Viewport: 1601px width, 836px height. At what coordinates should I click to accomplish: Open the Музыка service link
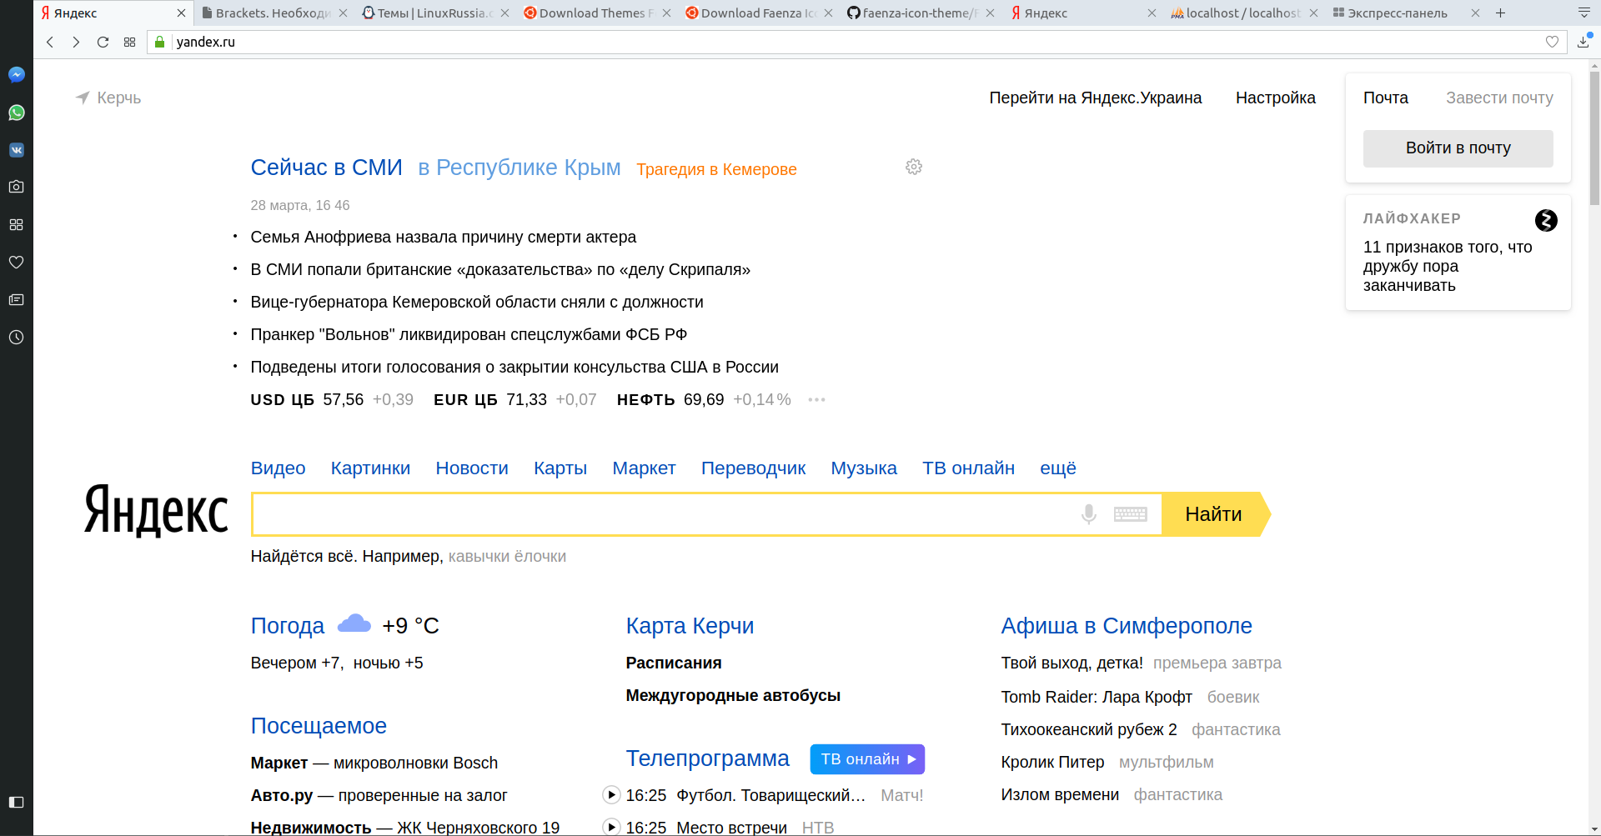863,468
